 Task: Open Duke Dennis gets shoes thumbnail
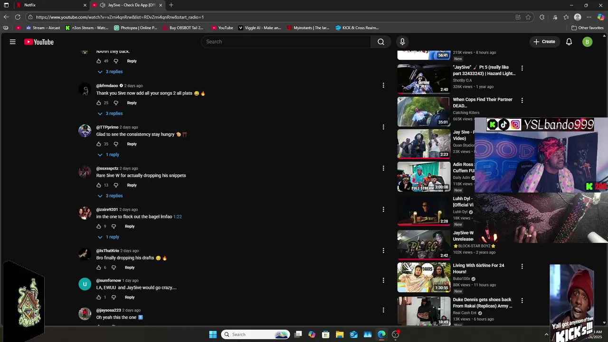tap(424, 311)
